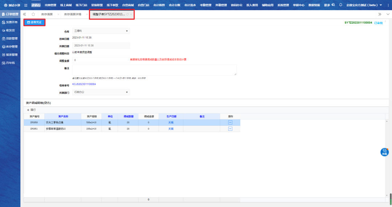Open the search icon in top bar
Image resolution: width=392 pixels, height=207 pixels.
tap(333, 5)
